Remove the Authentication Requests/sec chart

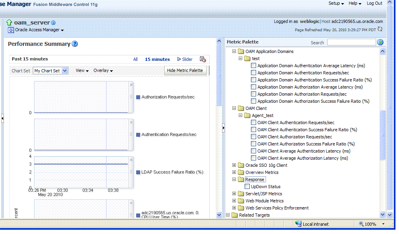coord(131,123)
